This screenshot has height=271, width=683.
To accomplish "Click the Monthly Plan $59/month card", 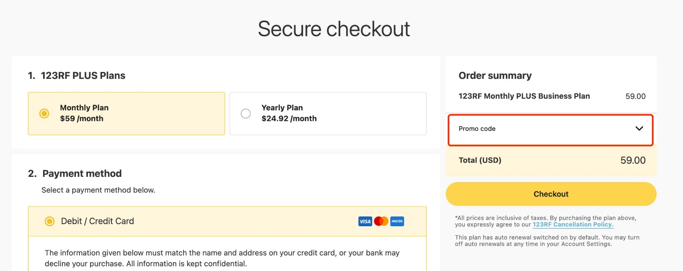I will click(126, 113).
